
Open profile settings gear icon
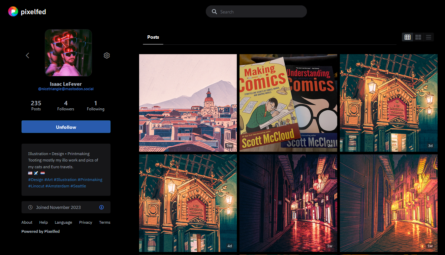pyautogui.click(x=107, y=56)
